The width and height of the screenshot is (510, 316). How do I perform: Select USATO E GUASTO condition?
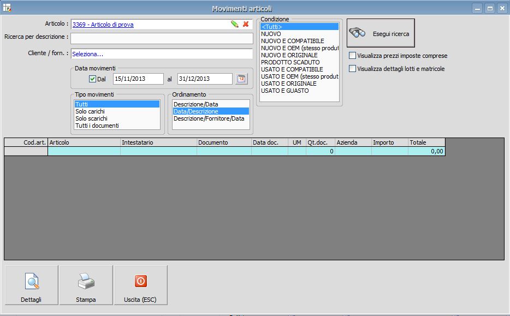(299, 91)
